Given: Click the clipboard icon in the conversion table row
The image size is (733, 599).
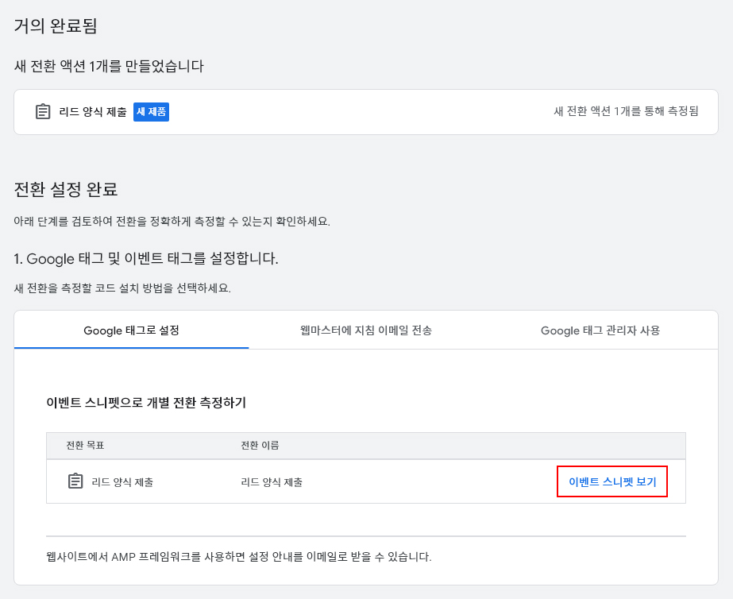Looking at the screenshot, I should (75, 481).
